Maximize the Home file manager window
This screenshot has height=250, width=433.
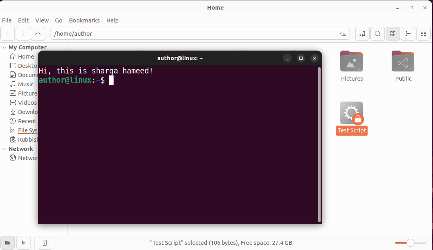click(411, 8)
